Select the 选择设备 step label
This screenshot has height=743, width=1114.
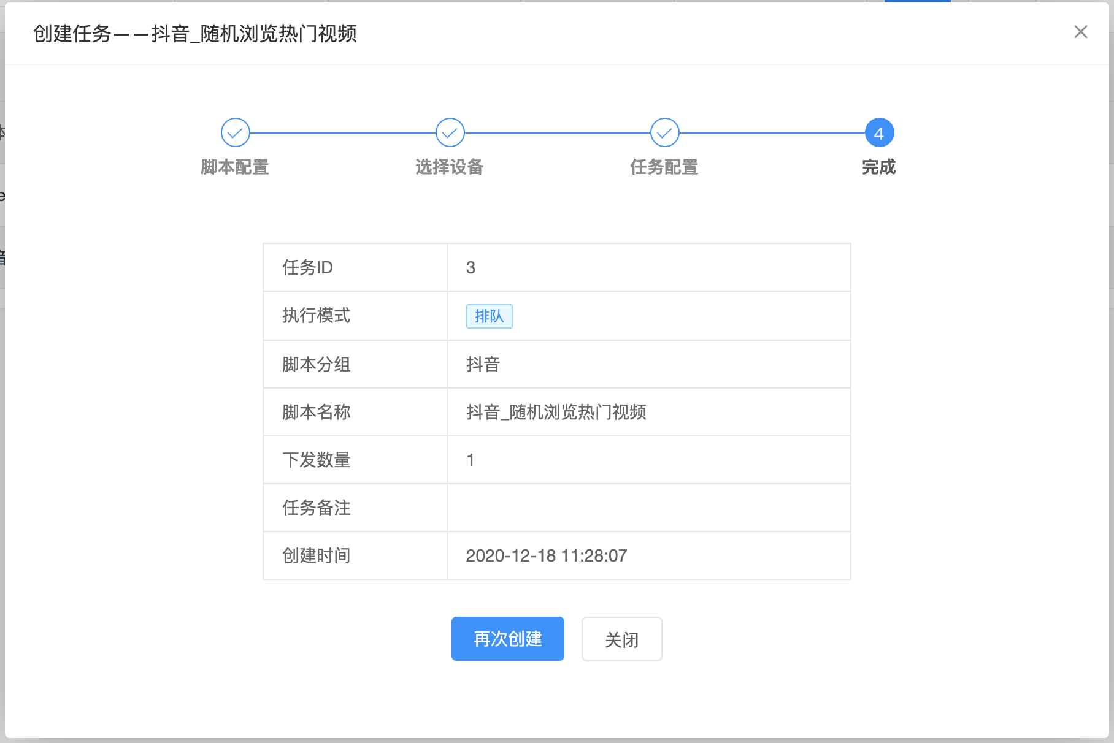pos(450,167)
